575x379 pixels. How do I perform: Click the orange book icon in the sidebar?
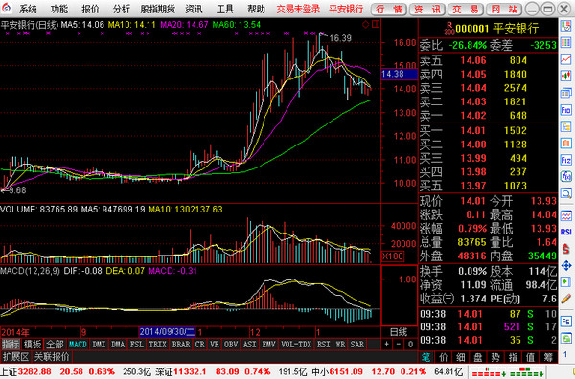pos(565,144)
